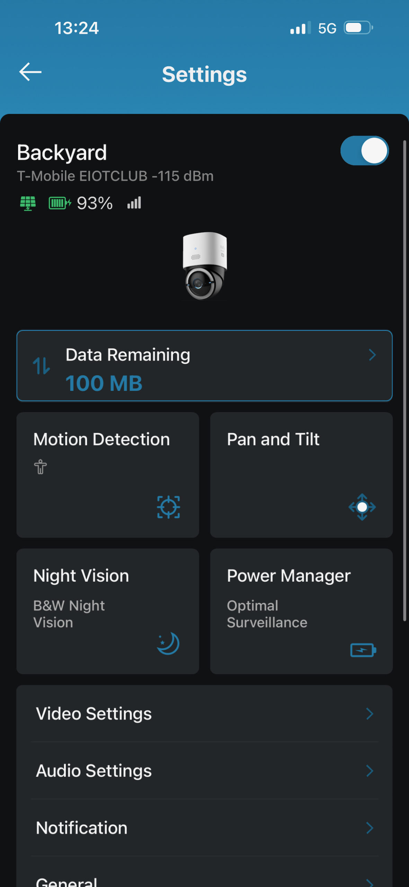Tap the cellular signal bars under Backyard
This screenshot has width=409, height=887.
point(134,203)
